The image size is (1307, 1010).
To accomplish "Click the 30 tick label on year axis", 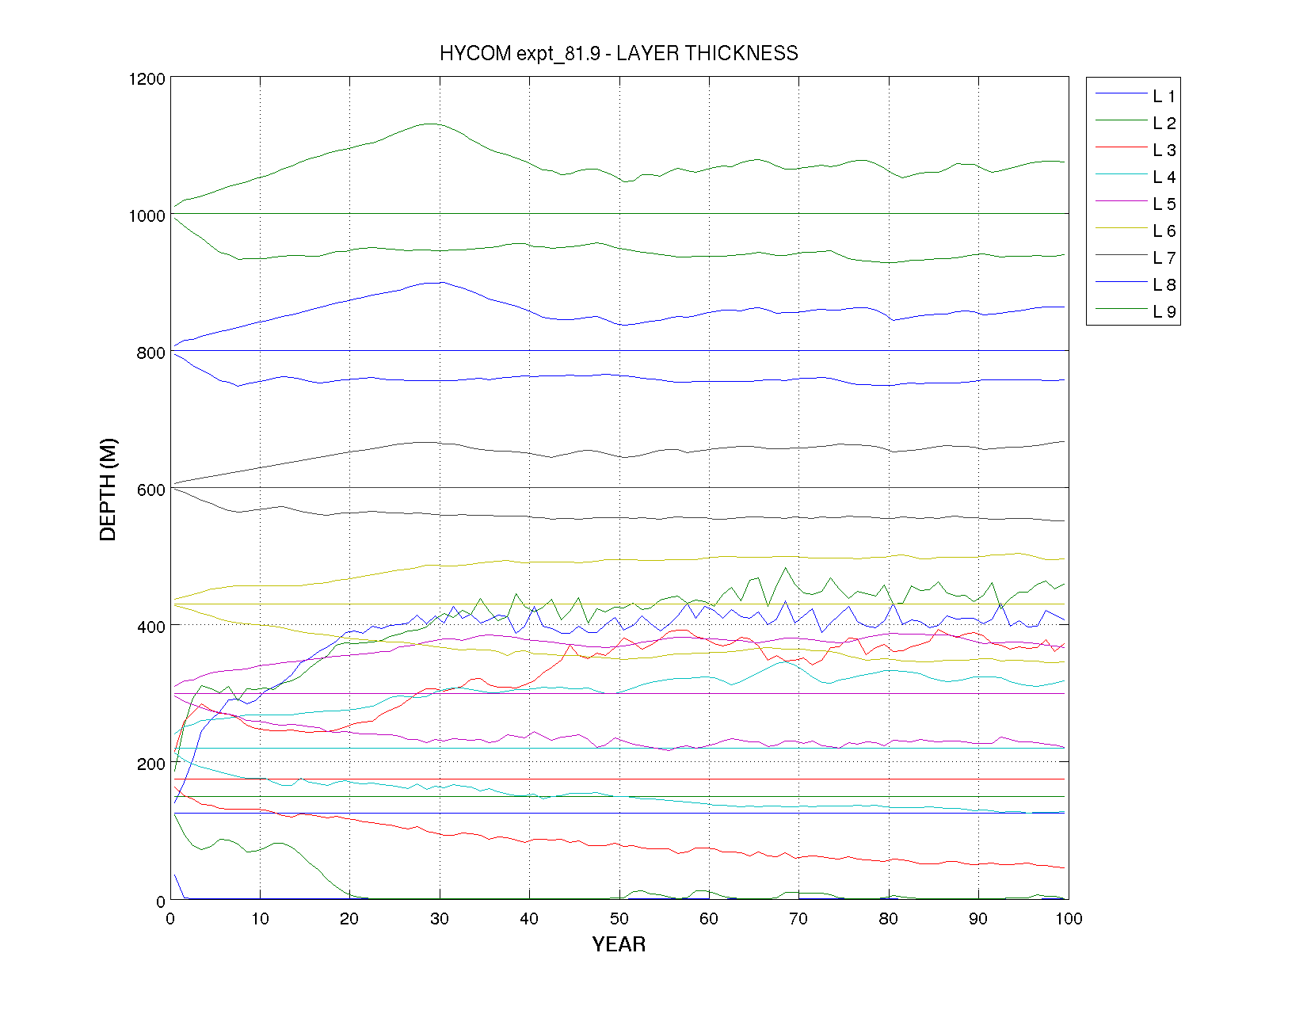I will 439,919.
